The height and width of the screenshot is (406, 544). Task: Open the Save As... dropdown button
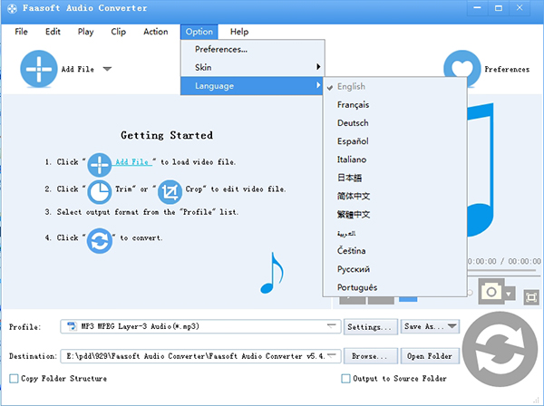(x=430, y=326)
